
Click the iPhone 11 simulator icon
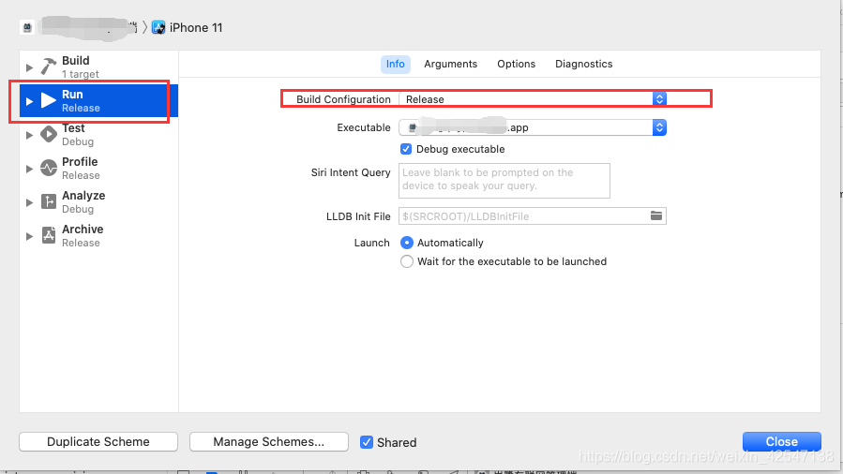(158, 27)
